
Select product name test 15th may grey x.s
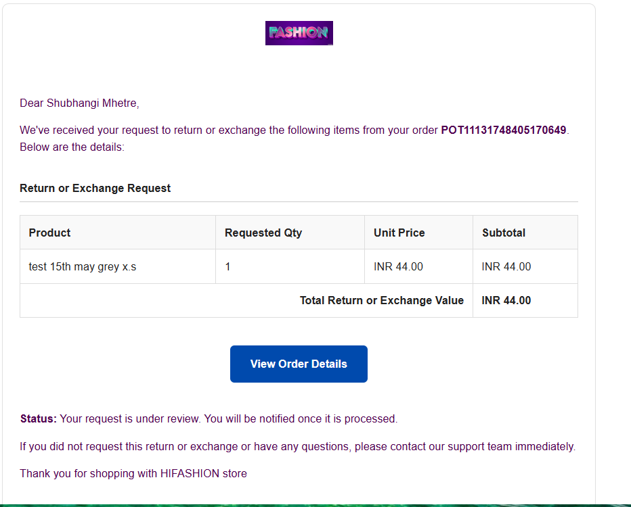[x=83, y=267]
